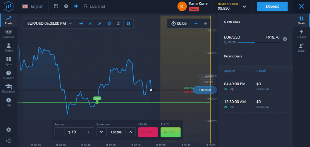The width and height of the screenshot is (310, 147).
Task: Expand the 2 deals summary
Action: [261, 71]
